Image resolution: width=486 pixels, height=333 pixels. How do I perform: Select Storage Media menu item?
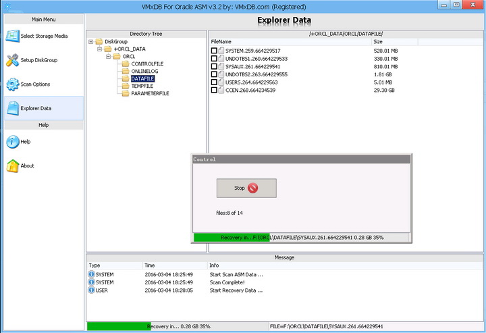click(x=44, y=36)
